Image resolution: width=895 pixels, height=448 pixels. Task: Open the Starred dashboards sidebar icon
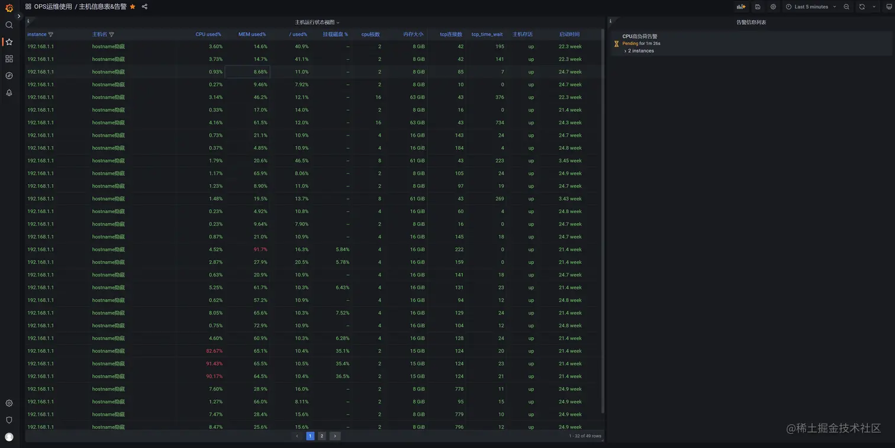point(9,42)
